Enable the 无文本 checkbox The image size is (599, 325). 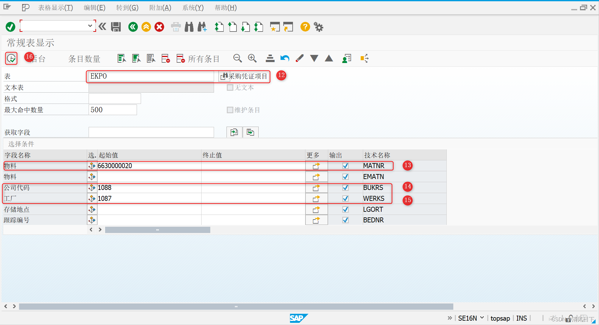(x=230, y=87)
